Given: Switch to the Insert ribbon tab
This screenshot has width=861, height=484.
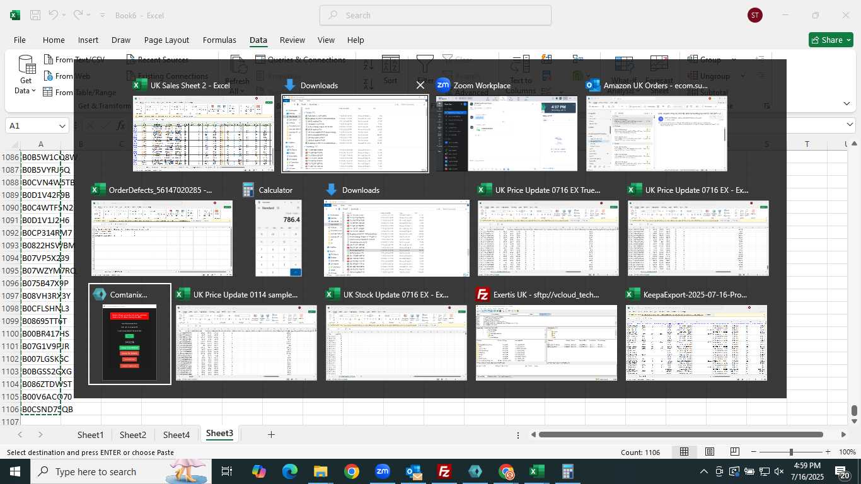Looking at the screenshot, I should click(x=88, y=40).
